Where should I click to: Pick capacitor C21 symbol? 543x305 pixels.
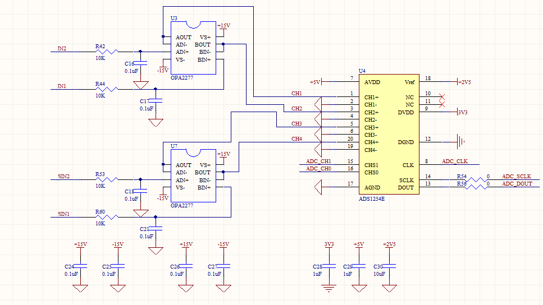(156, 229)
